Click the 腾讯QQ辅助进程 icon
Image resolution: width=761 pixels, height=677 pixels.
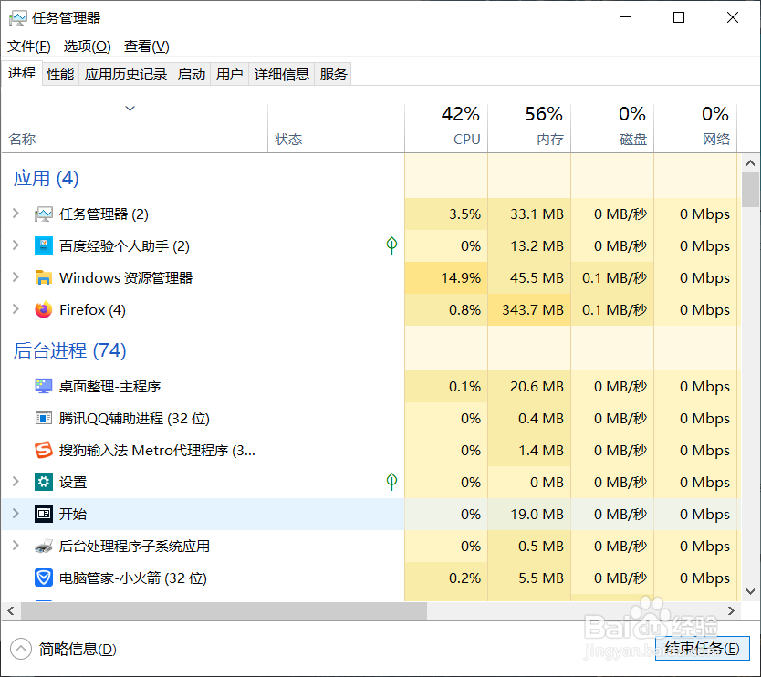coord(44,418)
